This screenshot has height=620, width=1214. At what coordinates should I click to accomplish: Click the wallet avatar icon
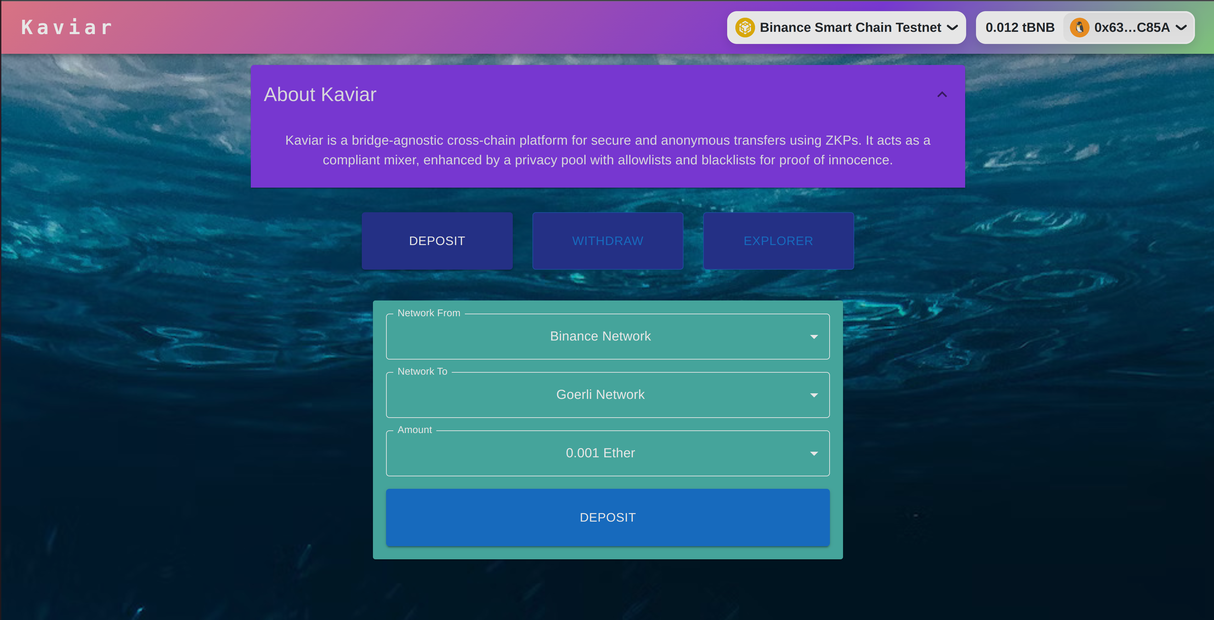(1079, 28)
